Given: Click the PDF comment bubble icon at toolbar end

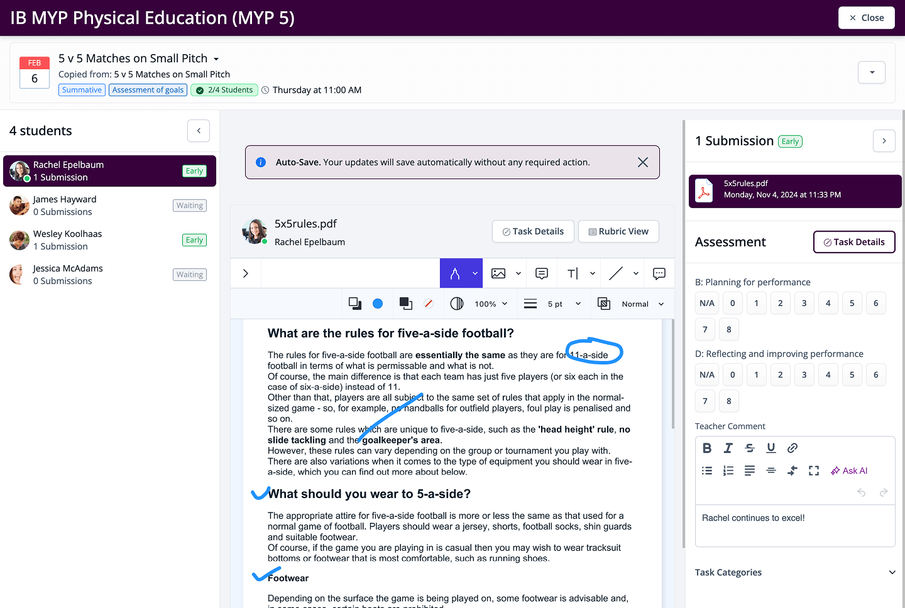Looking at the screenshot, I should tap(659, 273).
